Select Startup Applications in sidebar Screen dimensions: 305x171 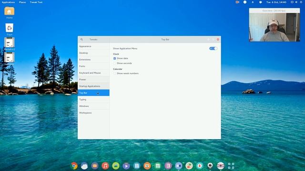(x=93, y=86)
